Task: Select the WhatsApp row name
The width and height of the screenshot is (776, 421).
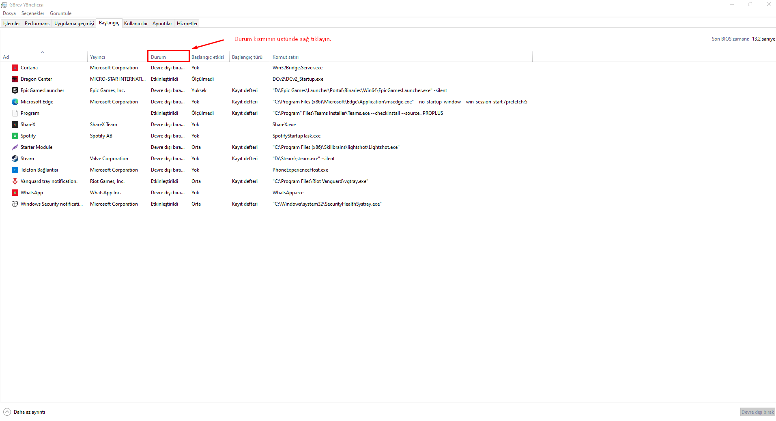Action: tap(32, 193)
